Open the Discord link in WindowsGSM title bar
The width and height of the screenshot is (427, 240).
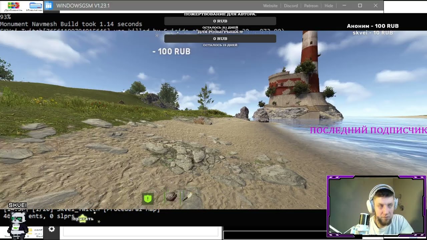tap(291, 6)
